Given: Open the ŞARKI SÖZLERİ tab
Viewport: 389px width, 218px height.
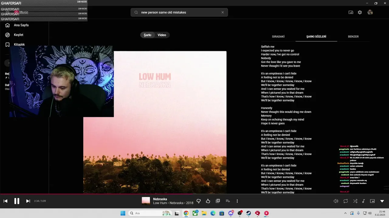Looking at the screenshot, I should coord(316,37).
